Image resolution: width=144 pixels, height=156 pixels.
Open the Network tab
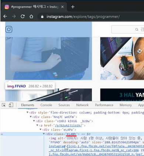pos(82,105)
